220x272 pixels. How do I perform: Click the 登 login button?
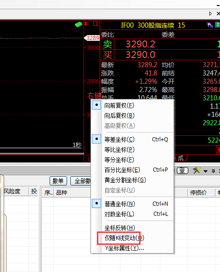pyautogui.click(x=182, y=171)
